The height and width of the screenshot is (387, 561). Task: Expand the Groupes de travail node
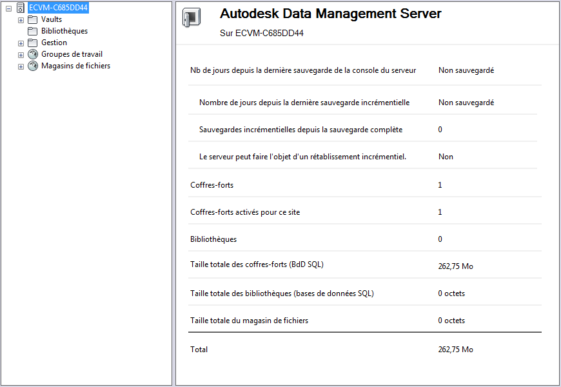click(21, 55)
